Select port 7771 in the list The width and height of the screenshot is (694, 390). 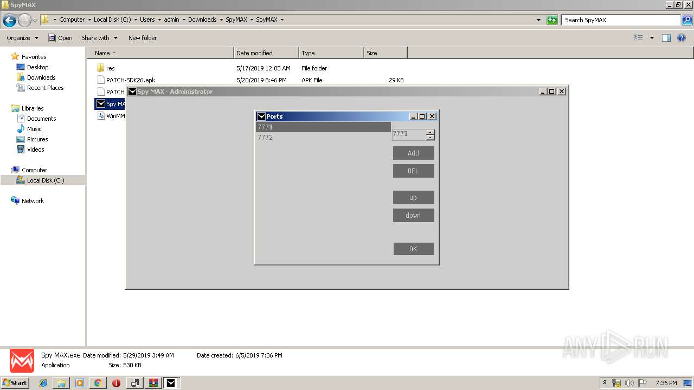(x=323, y=127)
